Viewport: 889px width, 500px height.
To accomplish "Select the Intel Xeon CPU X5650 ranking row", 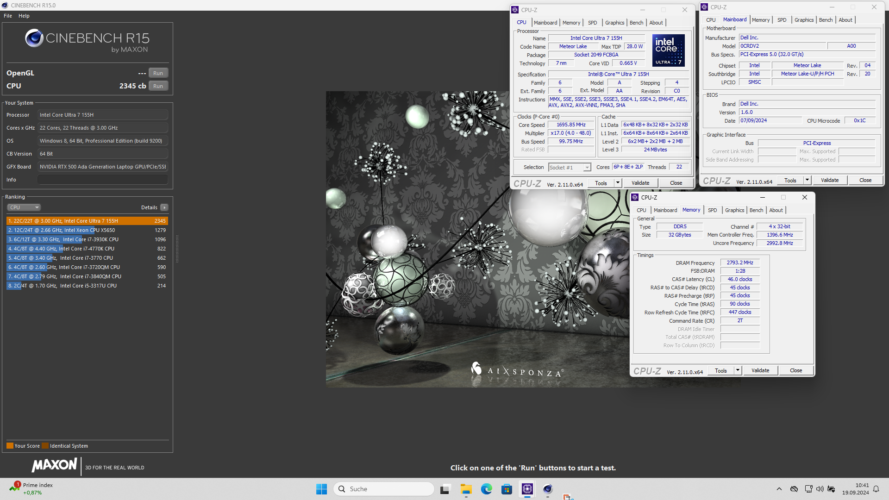I will (87, 230).
